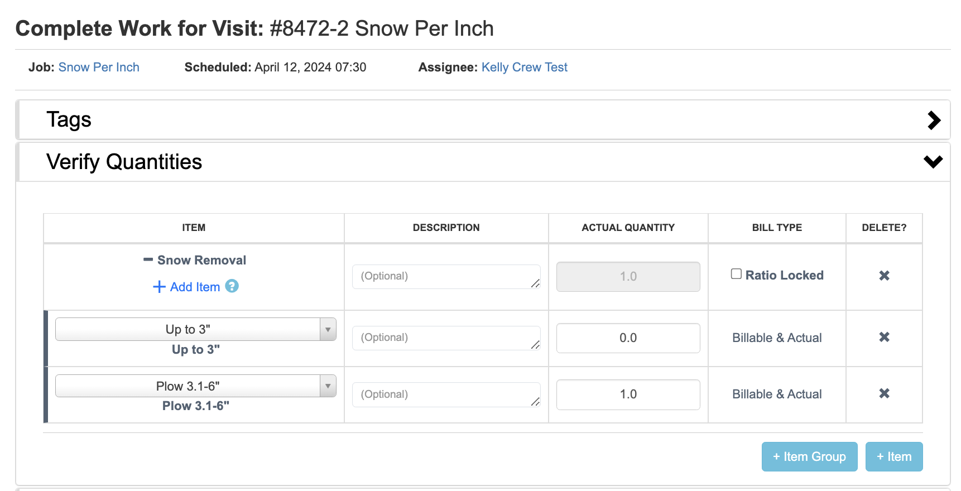Delete the Up to 3" item row
The image size is (961, 491).
coord(884,337)
